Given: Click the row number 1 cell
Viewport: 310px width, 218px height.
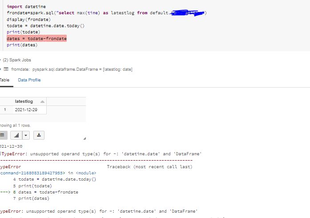Looking at the screenshot, I should (x=5, y=109).
